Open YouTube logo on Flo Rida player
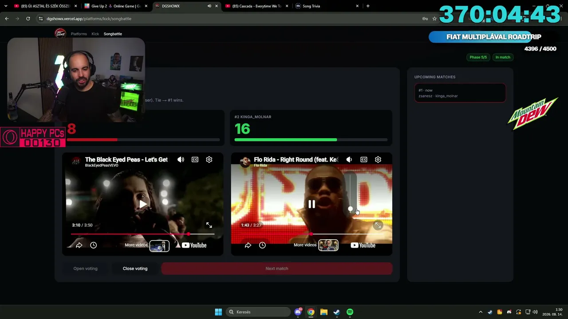The image size is (568, 319). (363, 245)
